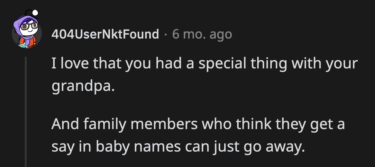Click the "6 mo. ago" timestamp

pos(202,34)
